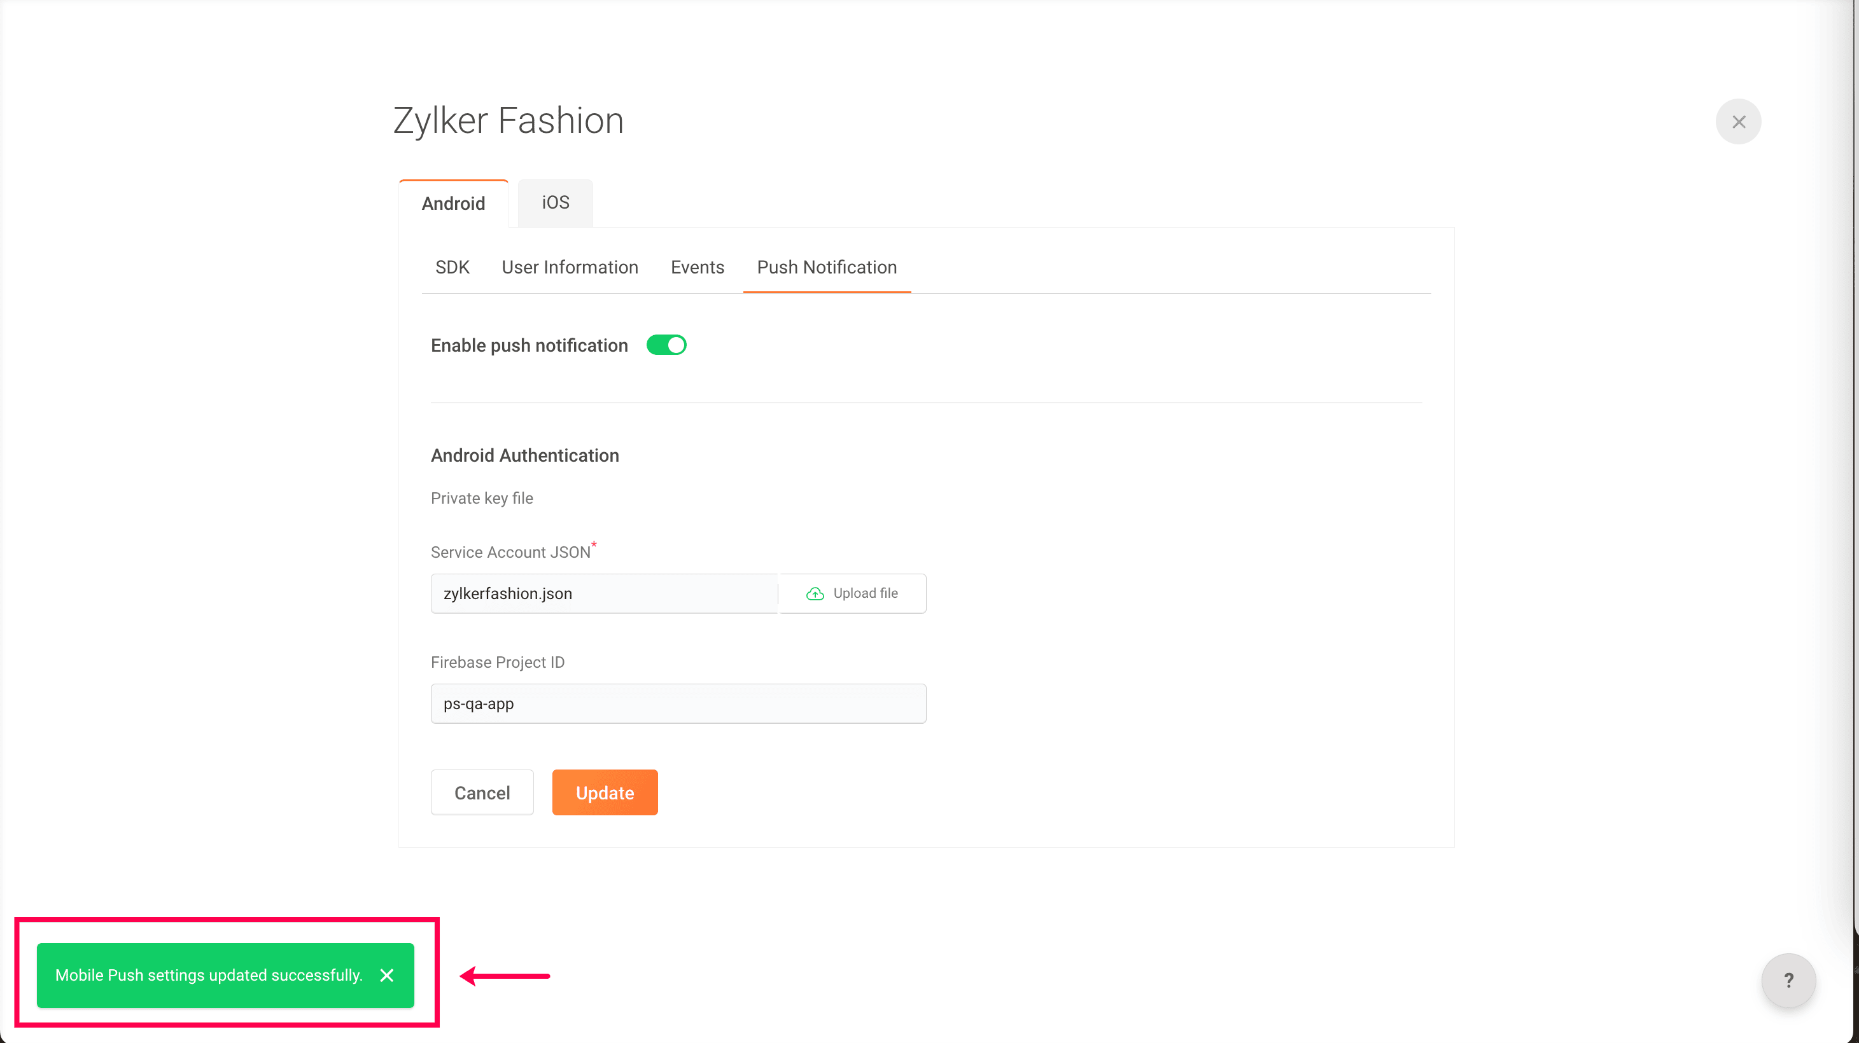This screenshot has width=1859, height=1043.
Task: Click the Zylker Fashion title
Action: point(508,120)
